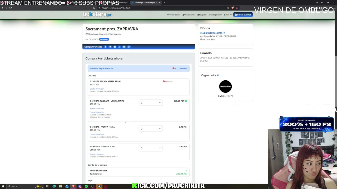Screen dimensions: 337x189
Task: Open Windows Start menu
Action: [x=3, y=186]
